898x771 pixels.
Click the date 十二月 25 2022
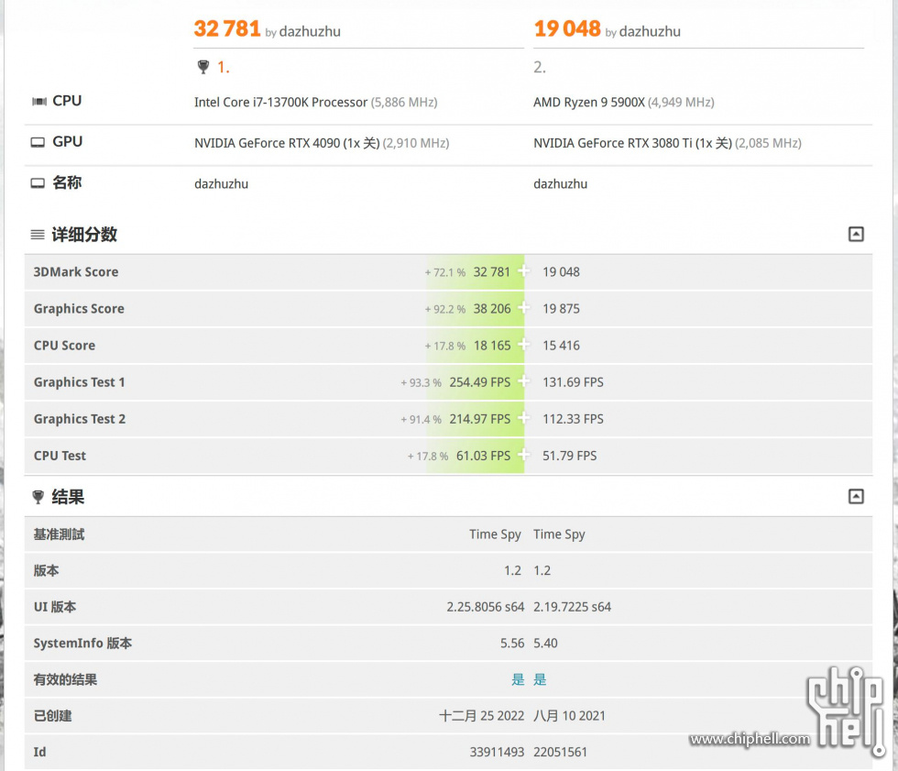tap(482, 716)
